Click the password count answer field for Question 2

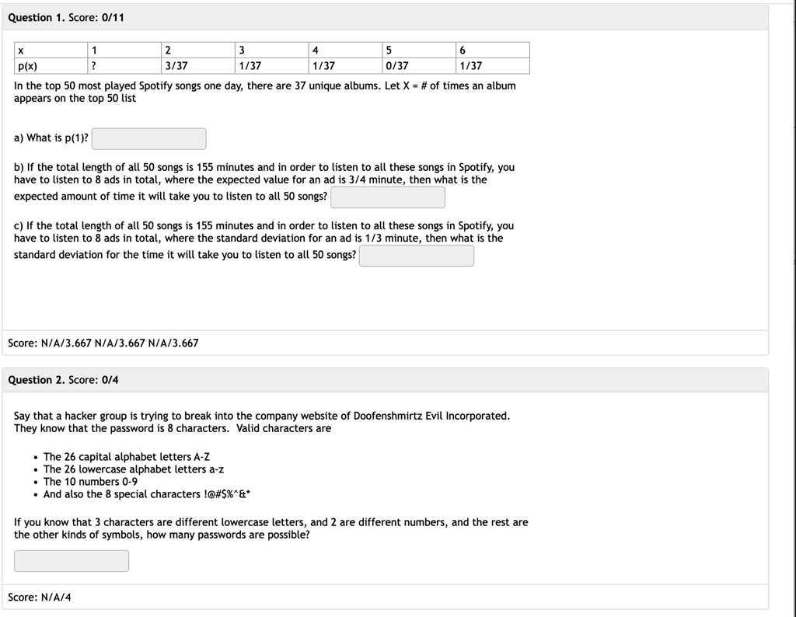click(72, 561)
